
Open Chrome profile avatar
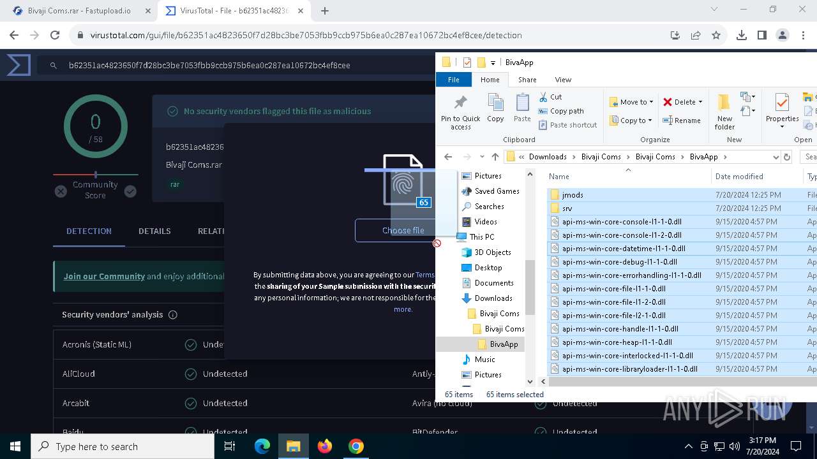[x=783, y=35]
